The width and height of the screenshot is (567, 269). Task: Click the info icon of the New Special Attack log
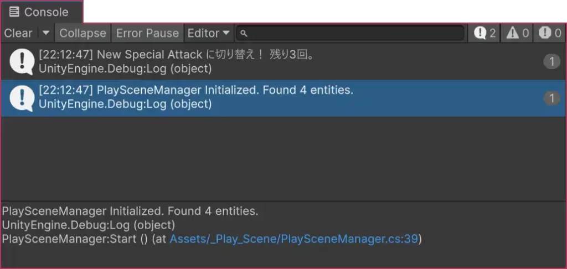pyautogui.click(x=22, y=61)
